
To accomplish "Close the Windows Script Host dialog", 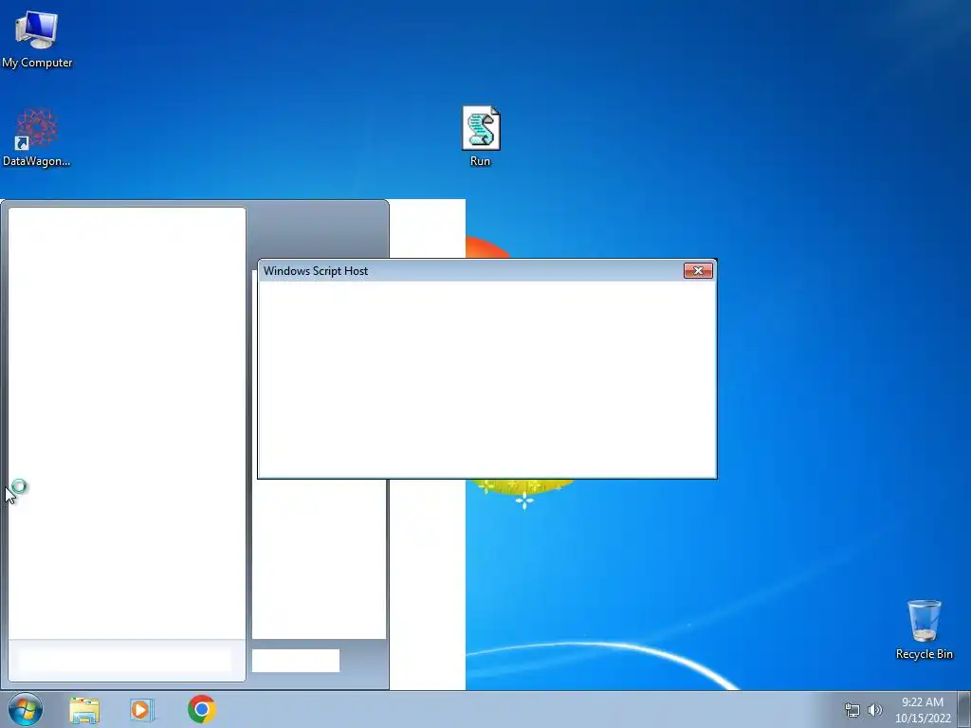I will click(698, 270).
